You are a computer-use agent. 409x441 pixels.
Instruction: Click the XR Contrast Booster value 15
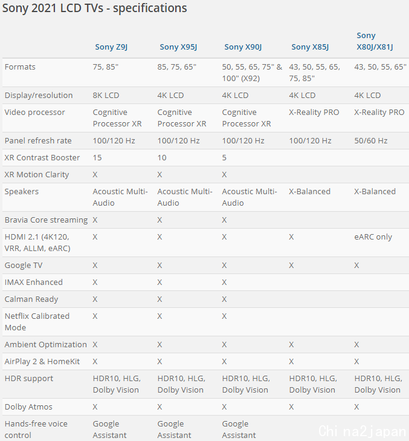pos(97,158)
